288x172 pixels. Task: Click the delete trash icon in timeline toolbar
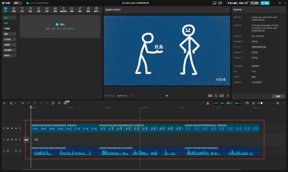53,103
